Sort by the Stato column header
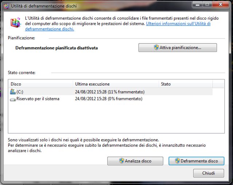The width and height of the screenshot is (233, 185). (186, 84)
